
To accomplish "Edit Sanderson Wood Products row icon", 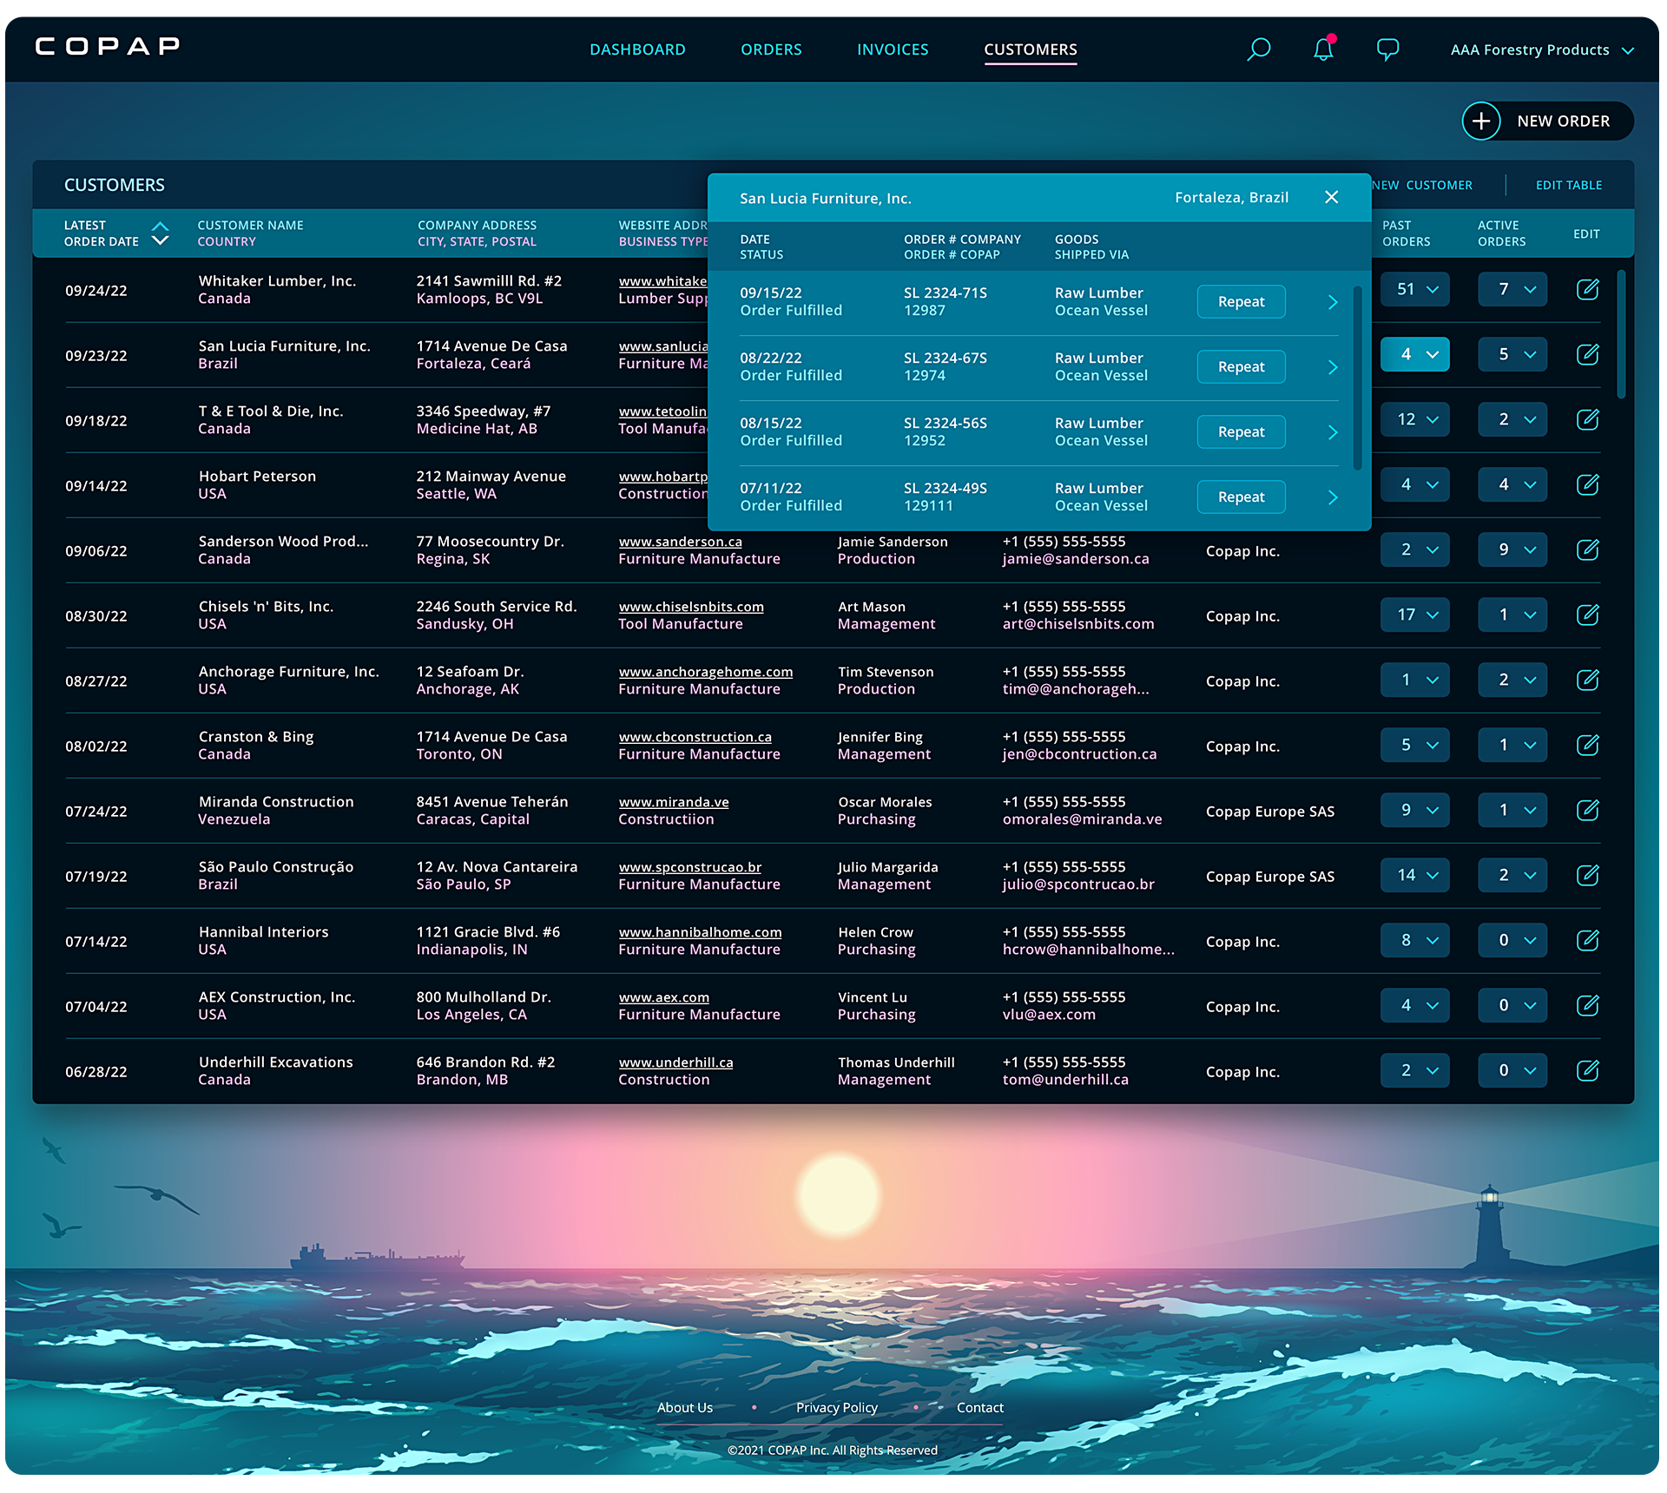I will tap(1587, 549).
